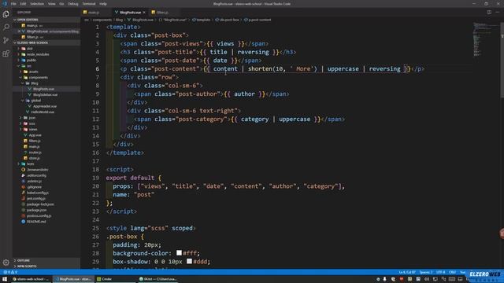This screenshot has width=504, height=283.
Task: Open the Extensions view
Action: pos(6,53)
